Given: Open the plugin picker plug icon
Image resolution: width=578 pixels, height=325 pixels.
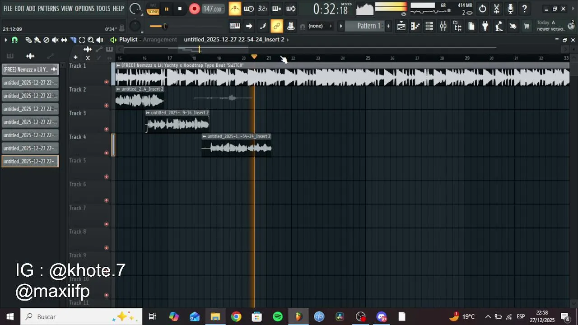Looking at the screenshot, I should (x=485, y=26).
